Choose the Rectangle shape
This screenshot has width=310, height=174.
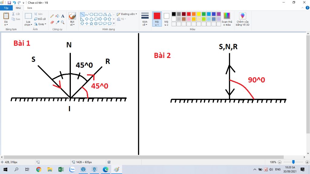(96, 14)
